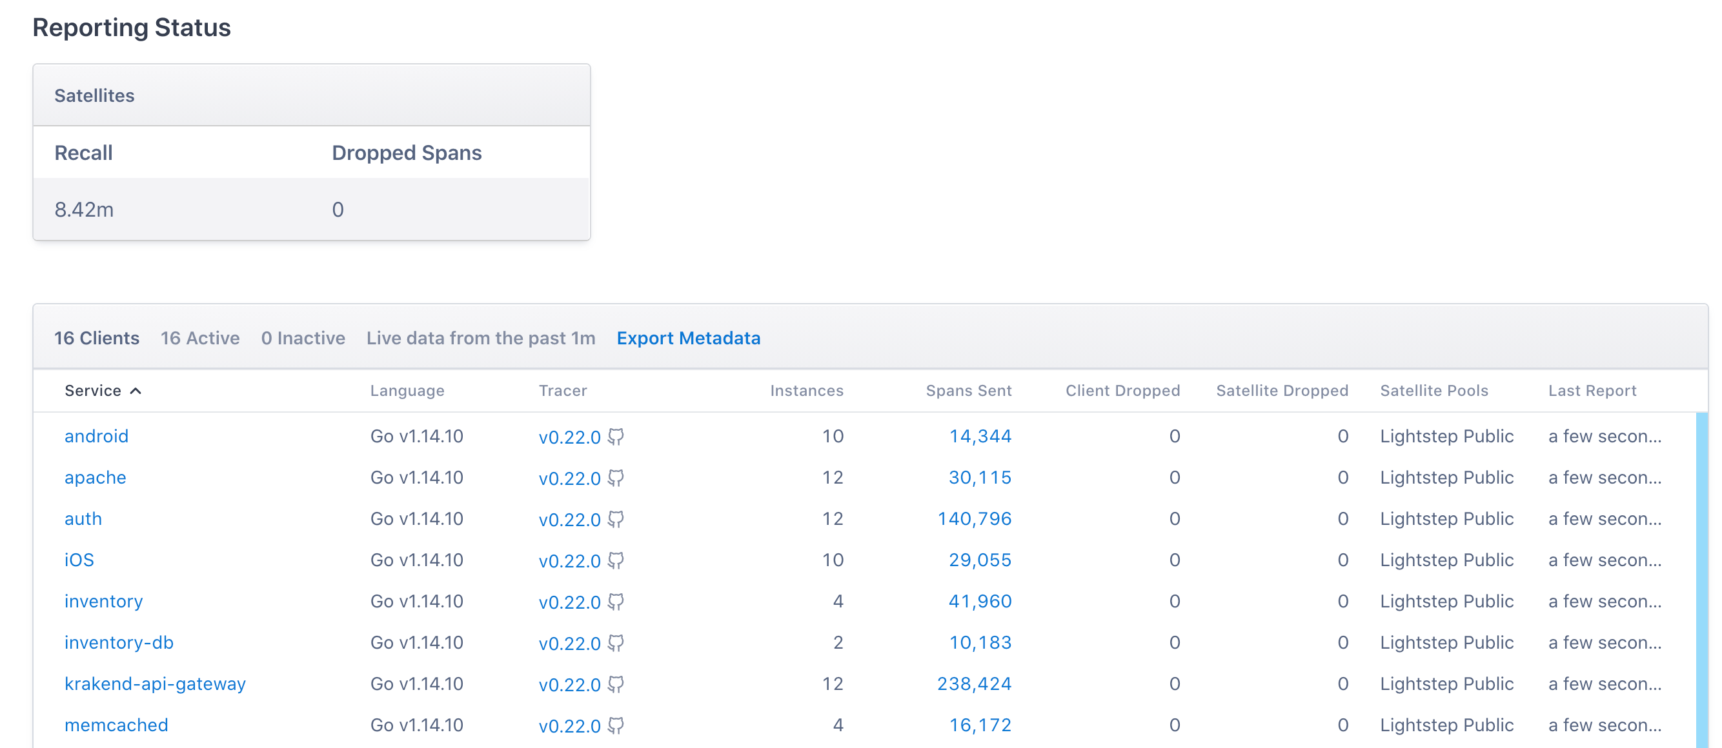Click the Export Metadata link

pos(689,338)
